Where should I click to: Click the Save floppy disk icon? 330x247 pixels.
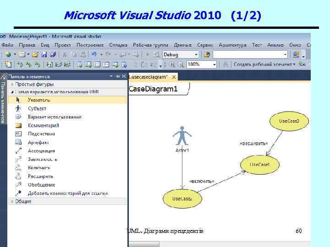tap(44, 54)
